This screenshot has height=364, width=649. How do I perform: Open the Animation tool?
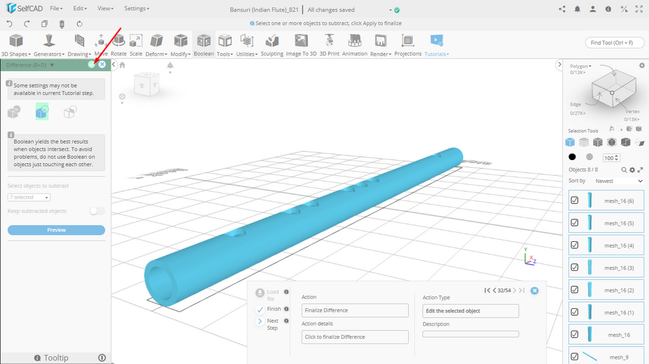[x=354, y=42]
